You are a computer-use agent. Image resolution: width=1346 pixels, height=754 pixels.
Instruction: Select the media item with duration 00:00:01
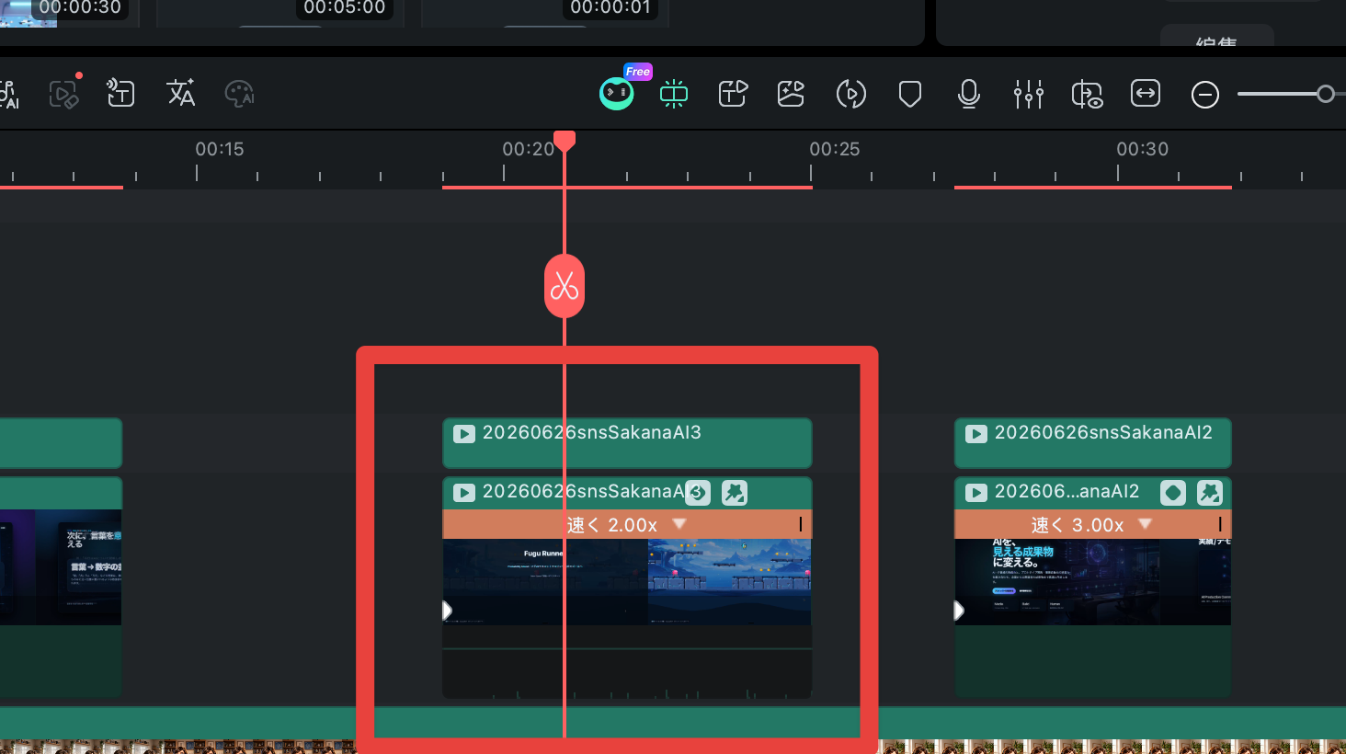(546, 13)
